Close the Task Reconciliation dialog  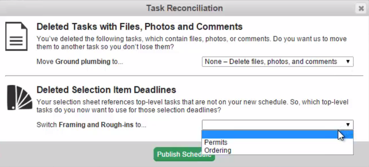coord(361,8)
